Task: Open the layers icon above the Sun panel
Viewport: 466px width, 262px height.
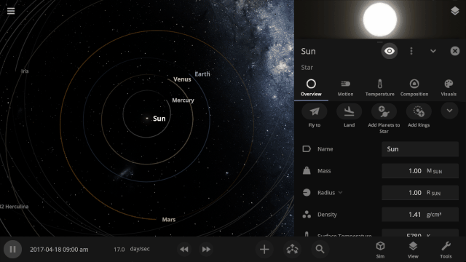Action: [x=454, y=11]
